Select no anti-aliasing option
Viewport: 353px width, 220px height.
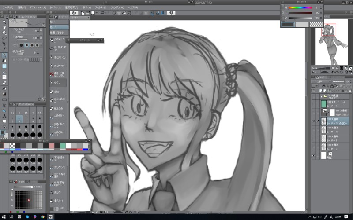coord(21,45)
